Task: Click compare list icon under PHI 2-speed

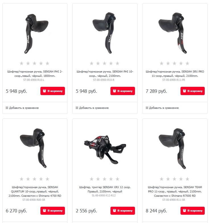Action: click(x=7, y=108)
